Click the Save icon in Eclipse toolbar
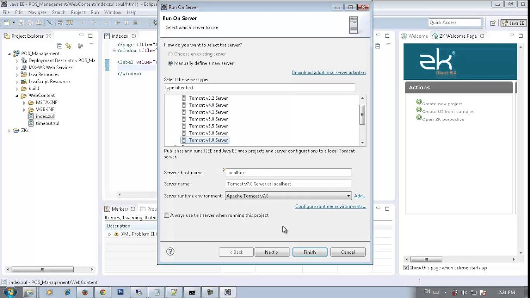This screenshot has width=530, height=298. 21,22
